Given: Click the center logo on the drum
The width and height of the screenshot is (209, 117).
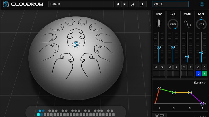Looking at the screenshot, I should pos(76,44).
